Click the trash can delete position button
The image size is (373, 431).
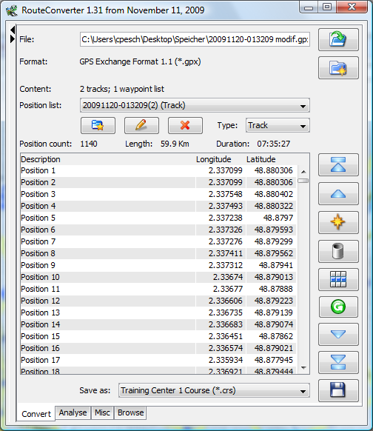(338, 251)
